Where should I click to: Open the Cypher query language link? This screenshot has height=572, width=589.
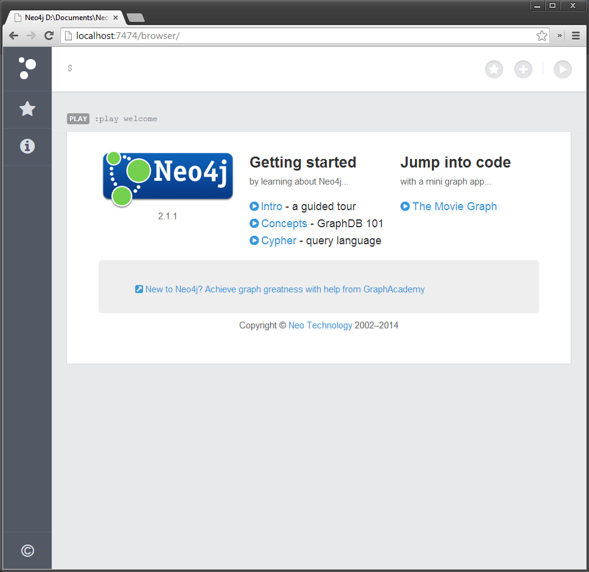[x=278, y=241]
